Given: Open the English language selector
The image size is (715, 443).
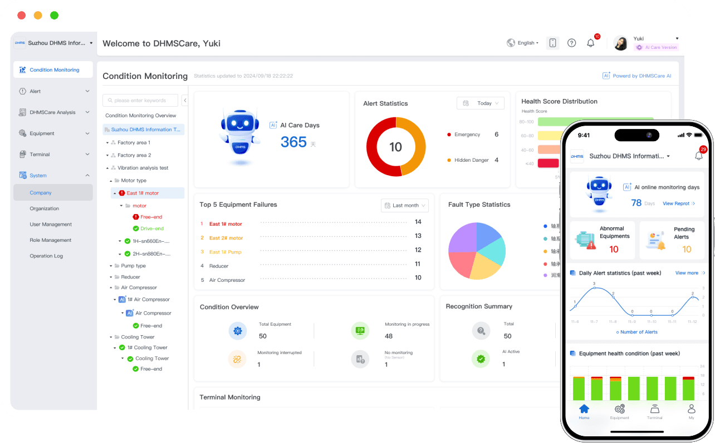Looking at the screenshot, I should [523, 43].
